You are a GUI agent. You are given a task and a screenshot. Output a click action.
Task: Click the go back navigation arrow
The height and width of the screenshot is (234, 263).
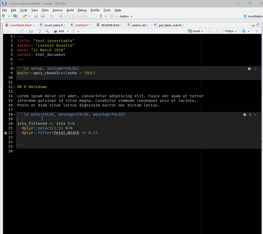(x=8, y=31)
